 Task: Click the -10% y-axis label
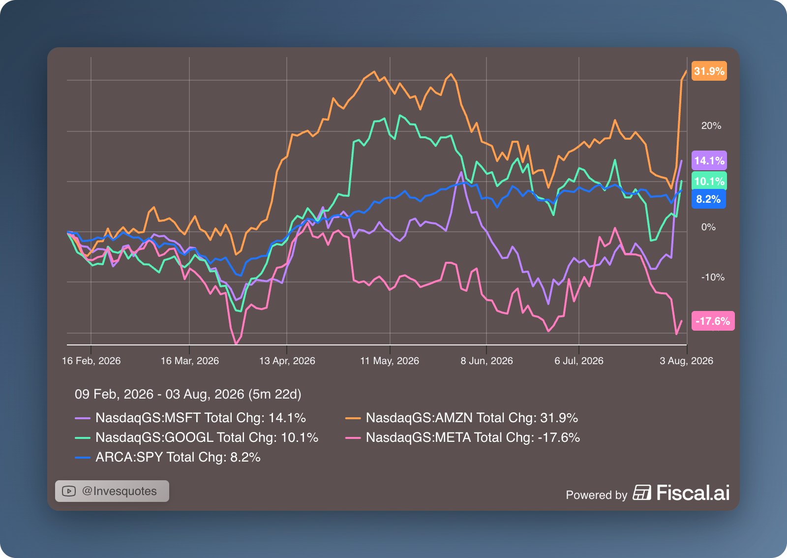pyautogui.click(x=713, y=277)
